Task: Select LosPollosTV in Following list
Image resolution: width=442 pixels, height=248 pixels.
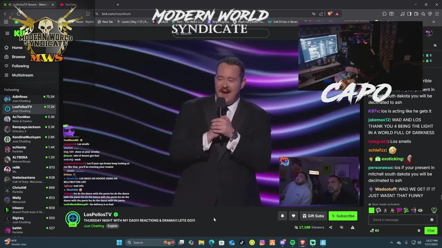Action: pyautogui.click(x=29, y=109)
